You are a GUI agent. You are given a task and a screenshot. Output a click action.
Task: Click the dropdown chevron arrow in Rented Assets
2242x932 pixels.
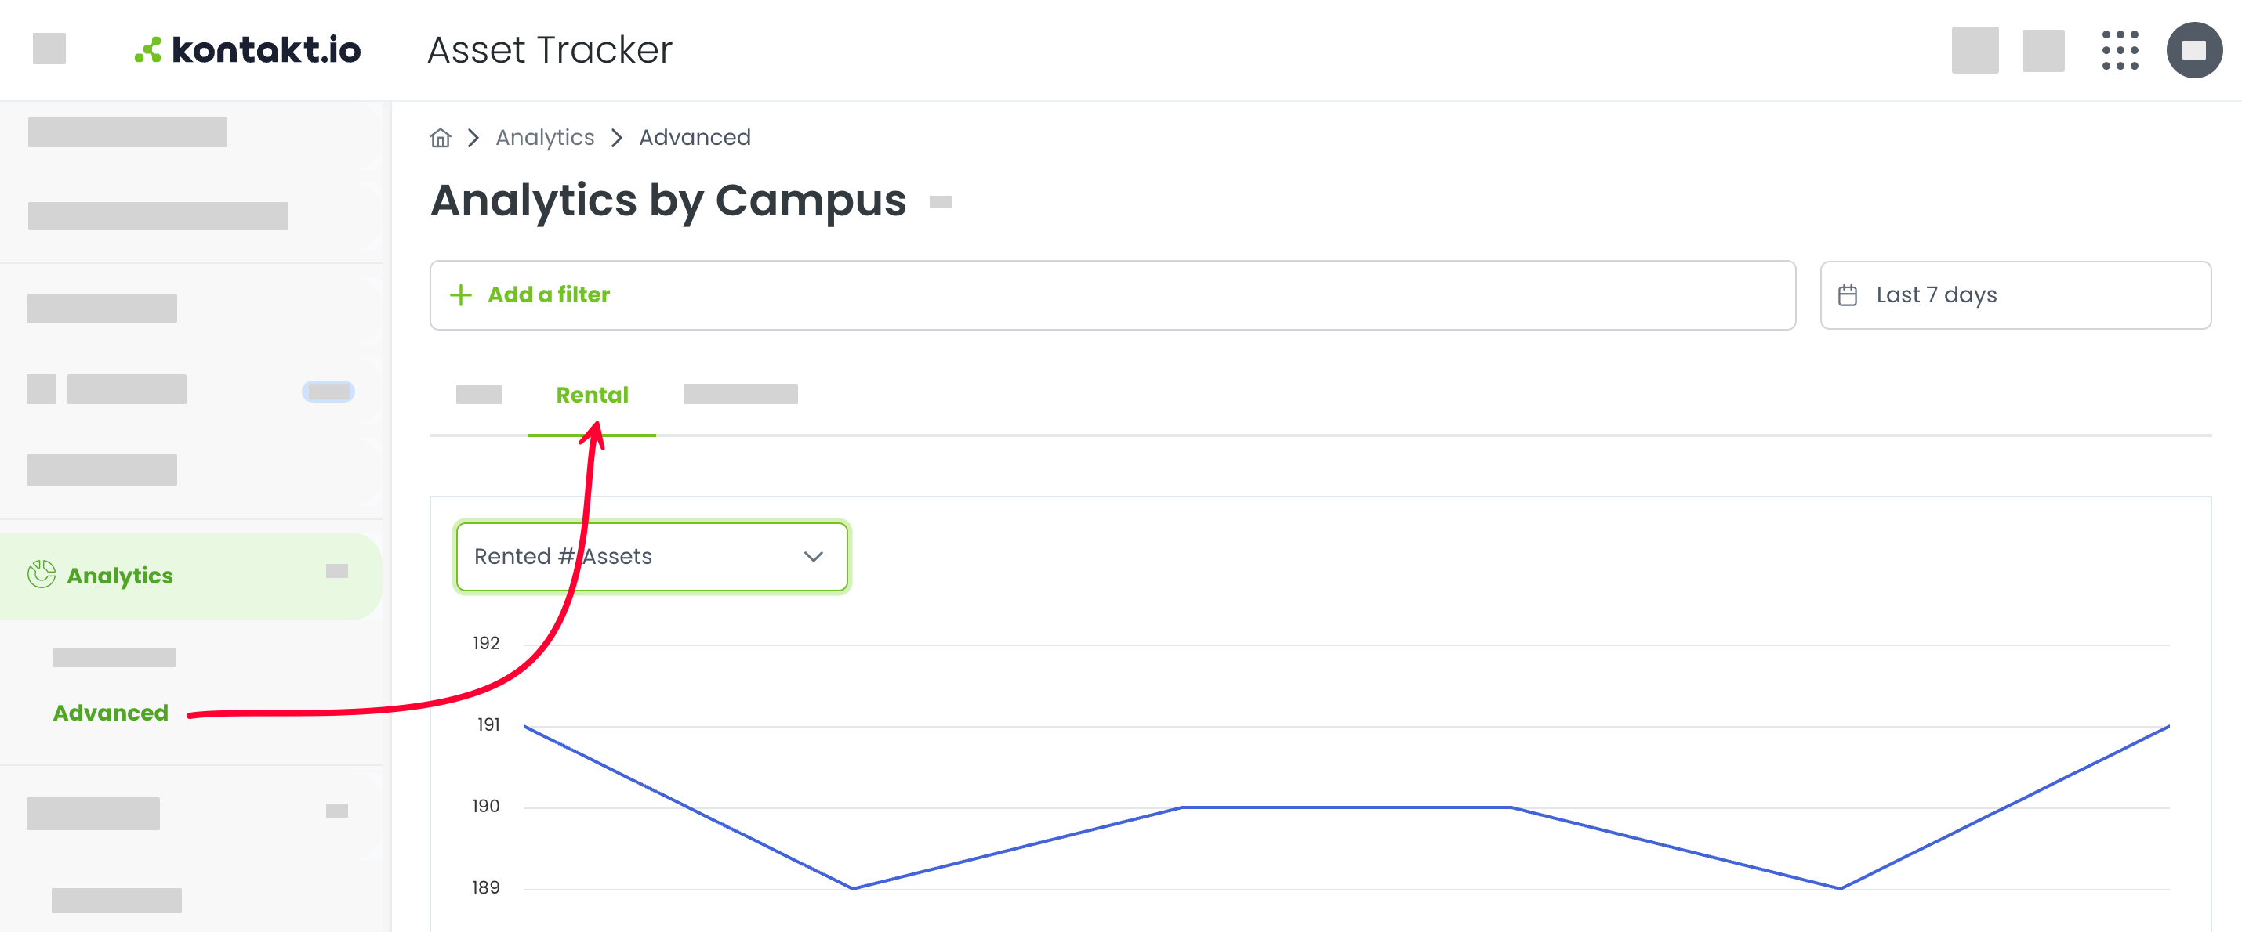pyautogui.click(x=813, y=556)
